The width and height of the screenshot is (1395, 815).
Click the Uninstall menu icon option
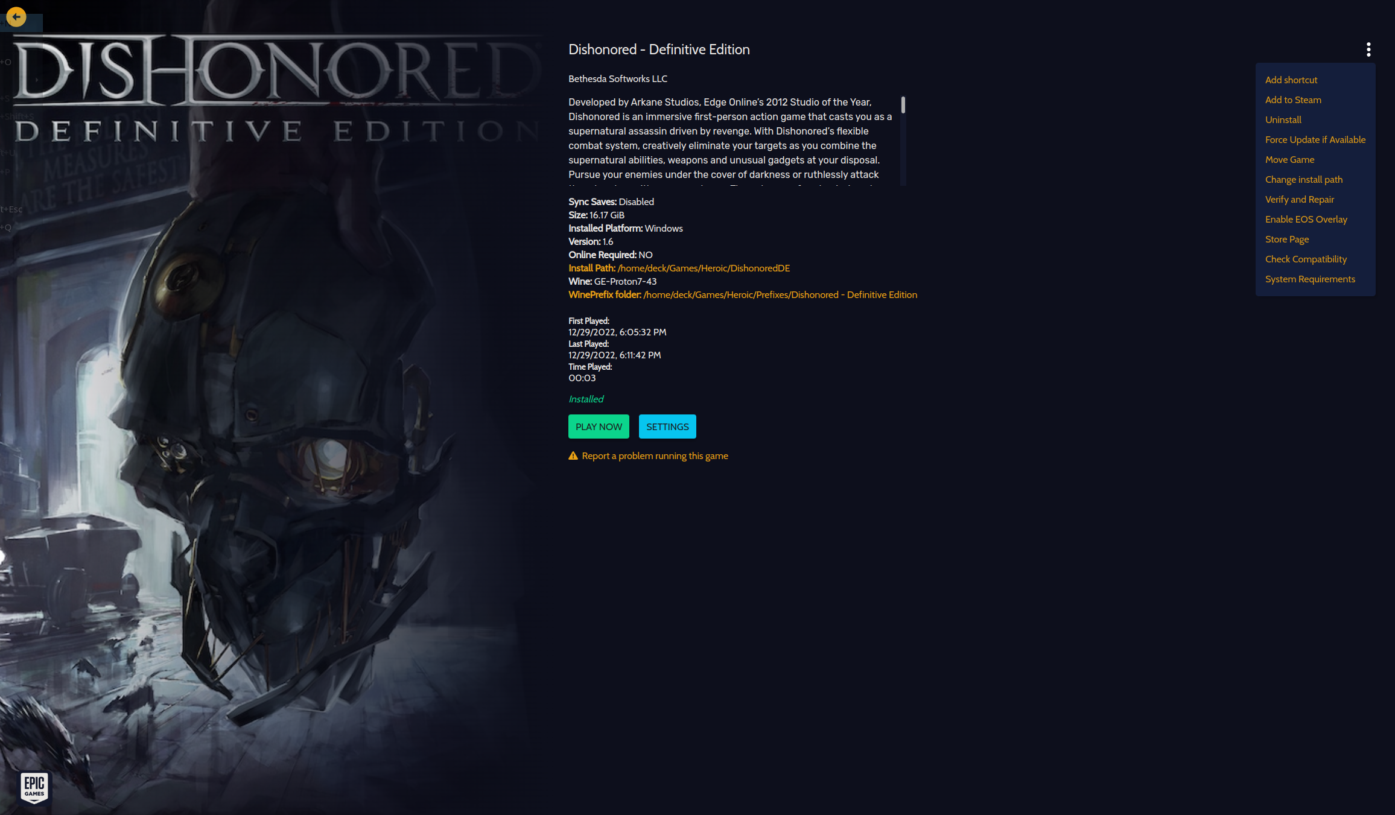click(1282, 119)
